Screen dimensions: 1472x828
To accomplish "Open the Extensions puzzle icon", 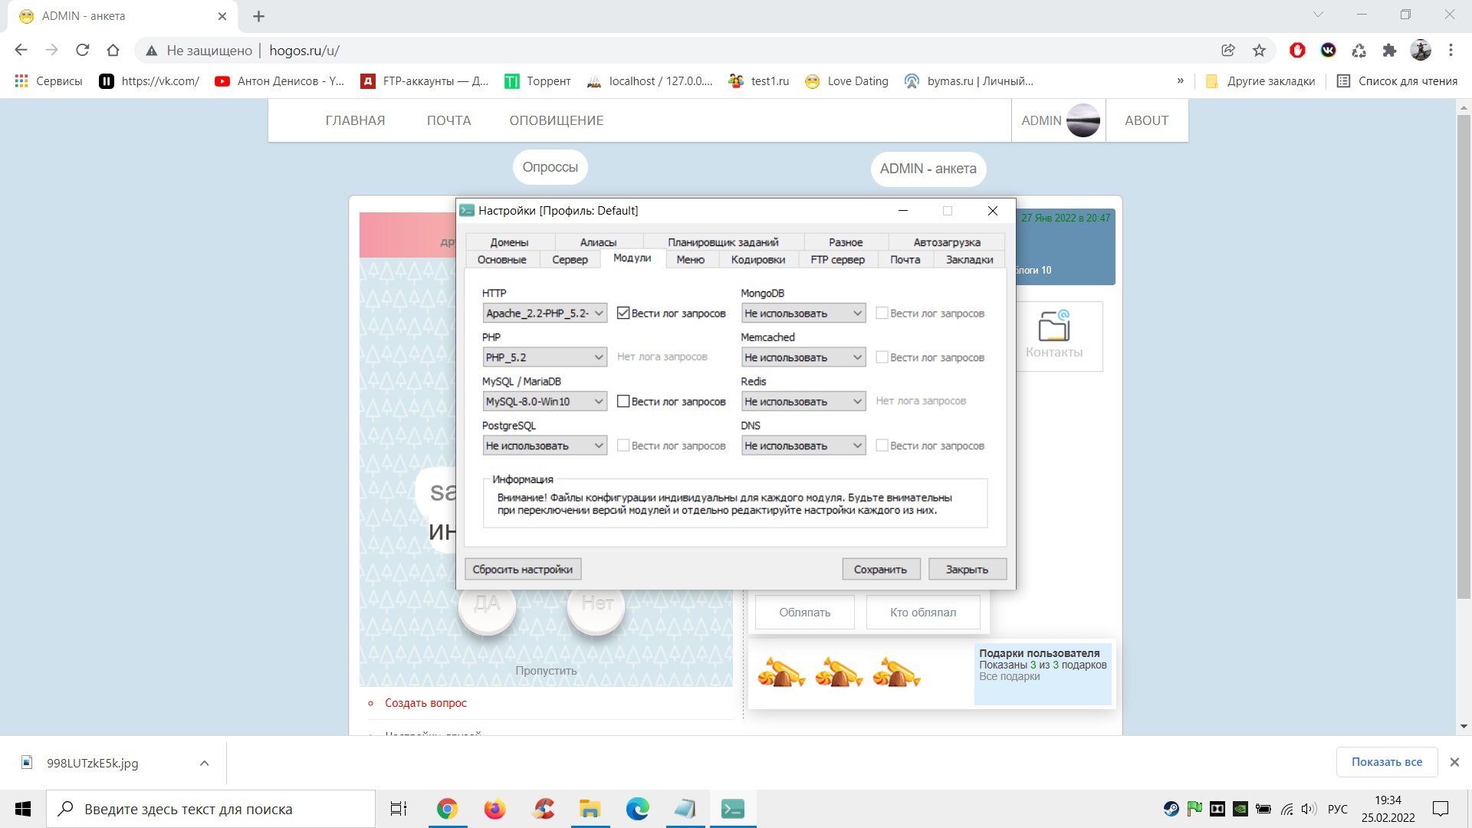I will pyautogui.click(x=1389, y=51).
